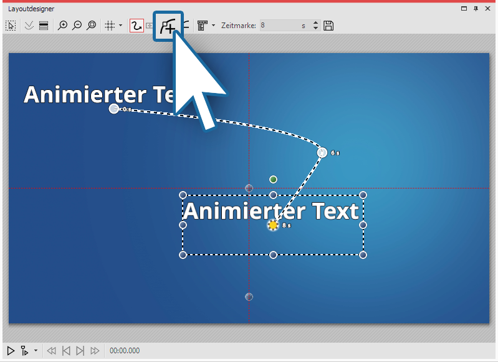The width and height of the screenshot is (498, 362).
Task: Open the alignment tool dropdown arrow
Action: tap(214, 26)
